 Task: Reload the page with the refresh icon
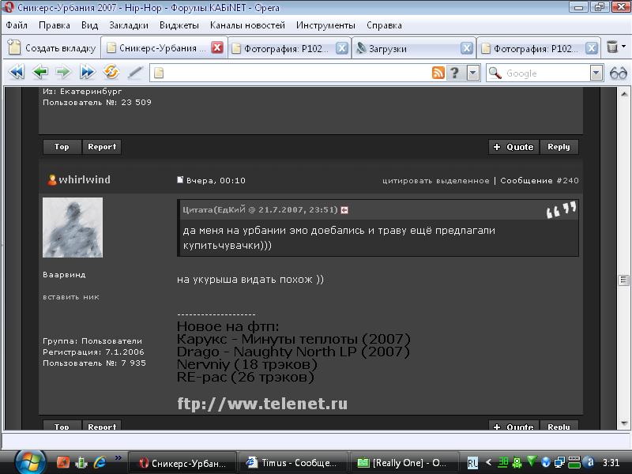[111, 73]
